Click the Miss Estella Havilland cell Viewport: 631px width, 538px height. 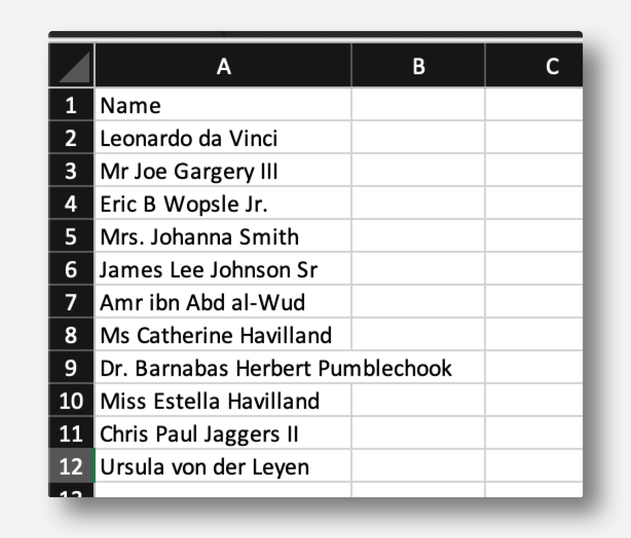coord(223,401)
